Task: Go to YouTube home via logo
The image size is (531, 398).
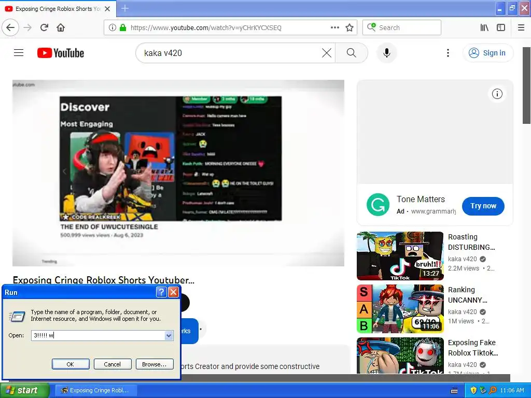Action: pyautogui.click(x=61, y=53)
